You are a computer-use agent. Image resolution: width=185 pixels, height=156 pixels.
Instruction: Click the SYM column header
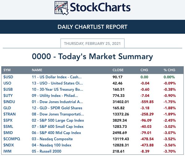(7, 70)
